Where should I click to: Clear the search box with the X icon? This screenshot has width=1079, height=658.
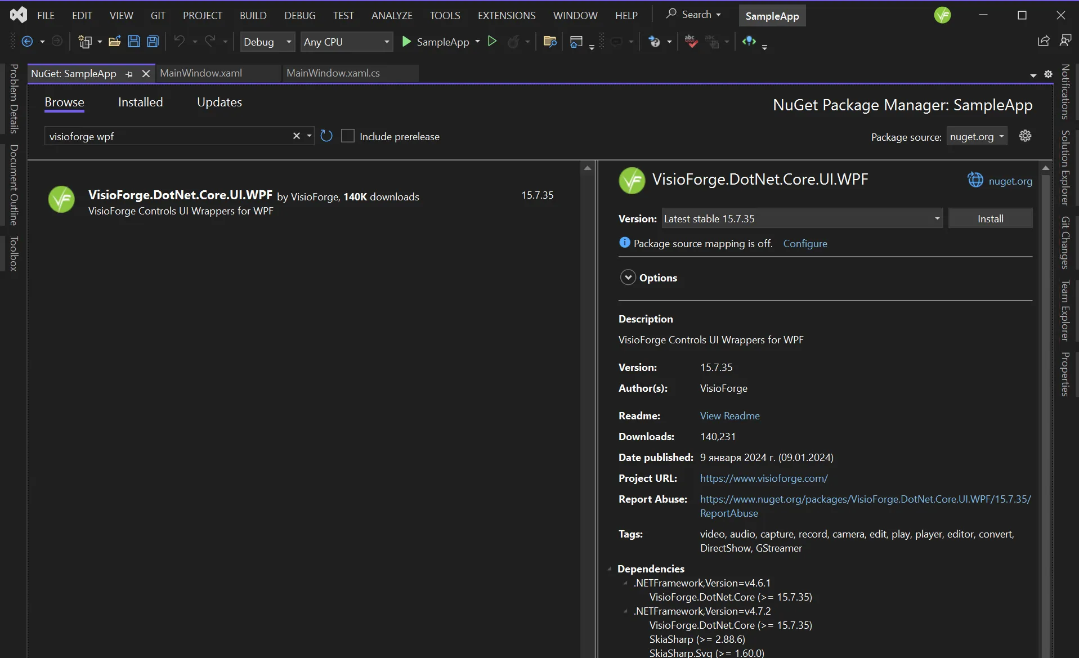(297, 136)
